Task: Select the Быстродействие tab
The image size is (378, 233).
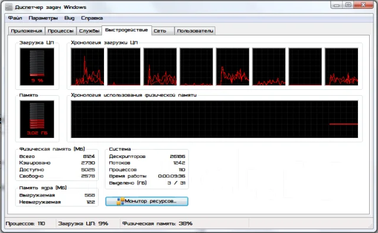Action: (x=126, y=30)
